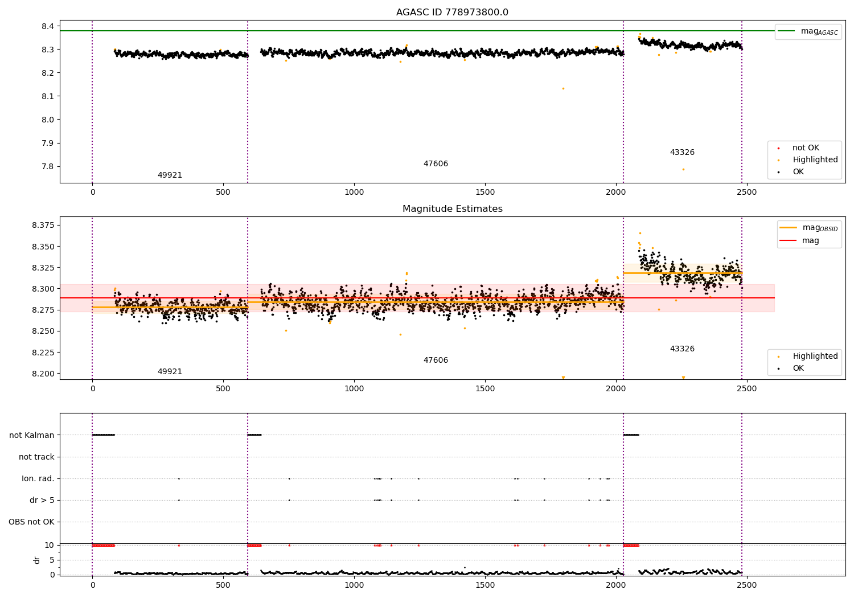Select the "not track" row label
Screen dimensions: 854x598
click(36, 457)
